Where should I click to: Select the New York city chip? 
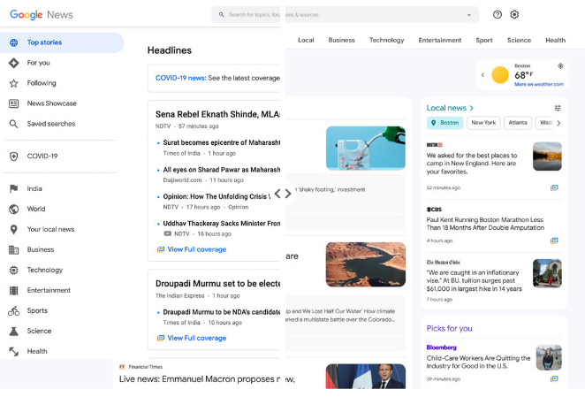(483, 123)
